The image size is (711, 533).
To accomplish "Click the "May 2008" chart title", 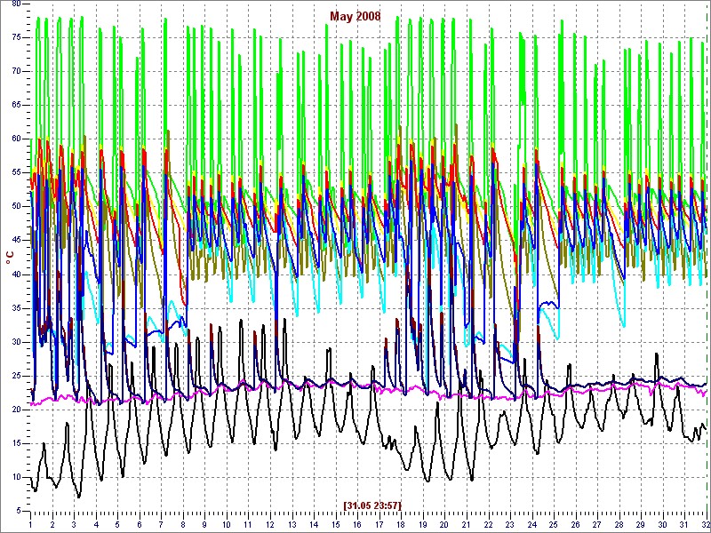I will click(x=355, y=17).
